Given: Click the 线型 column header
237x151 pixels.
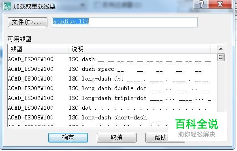Looking at the screenshot, I should pos(38,49).
